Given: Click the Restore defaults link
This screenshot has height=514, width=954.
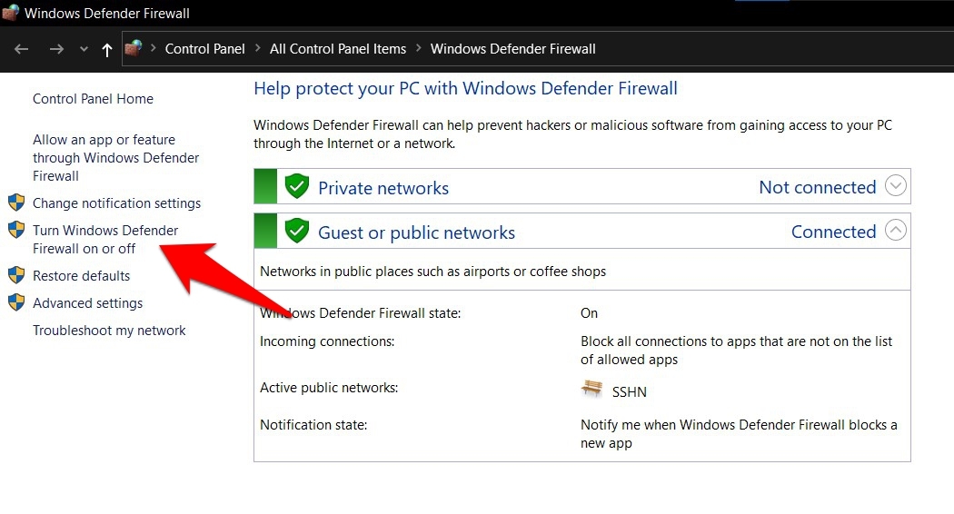Looking at the screenshot, I should click(82, 275).
